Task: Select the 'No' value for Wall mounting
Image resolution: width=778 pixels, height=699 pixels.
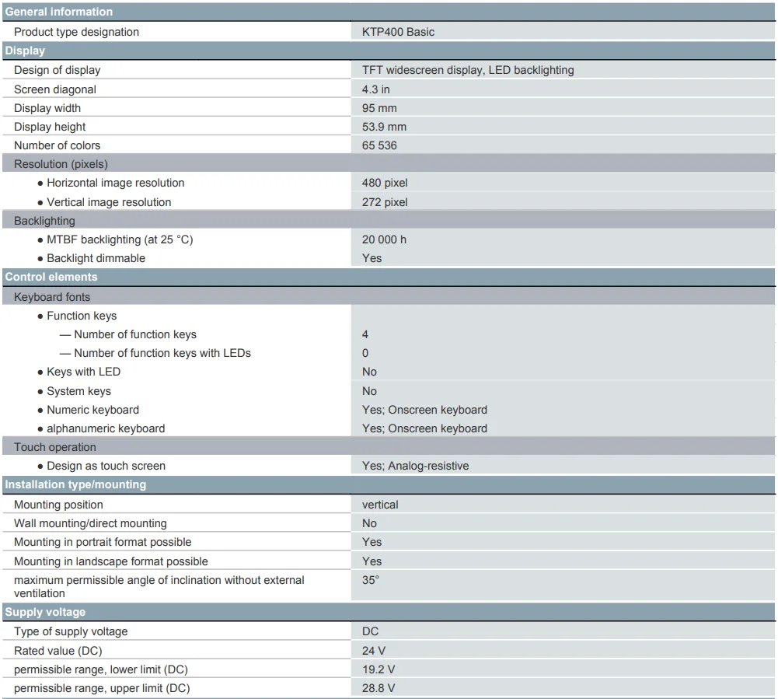Action: point(369,523)
